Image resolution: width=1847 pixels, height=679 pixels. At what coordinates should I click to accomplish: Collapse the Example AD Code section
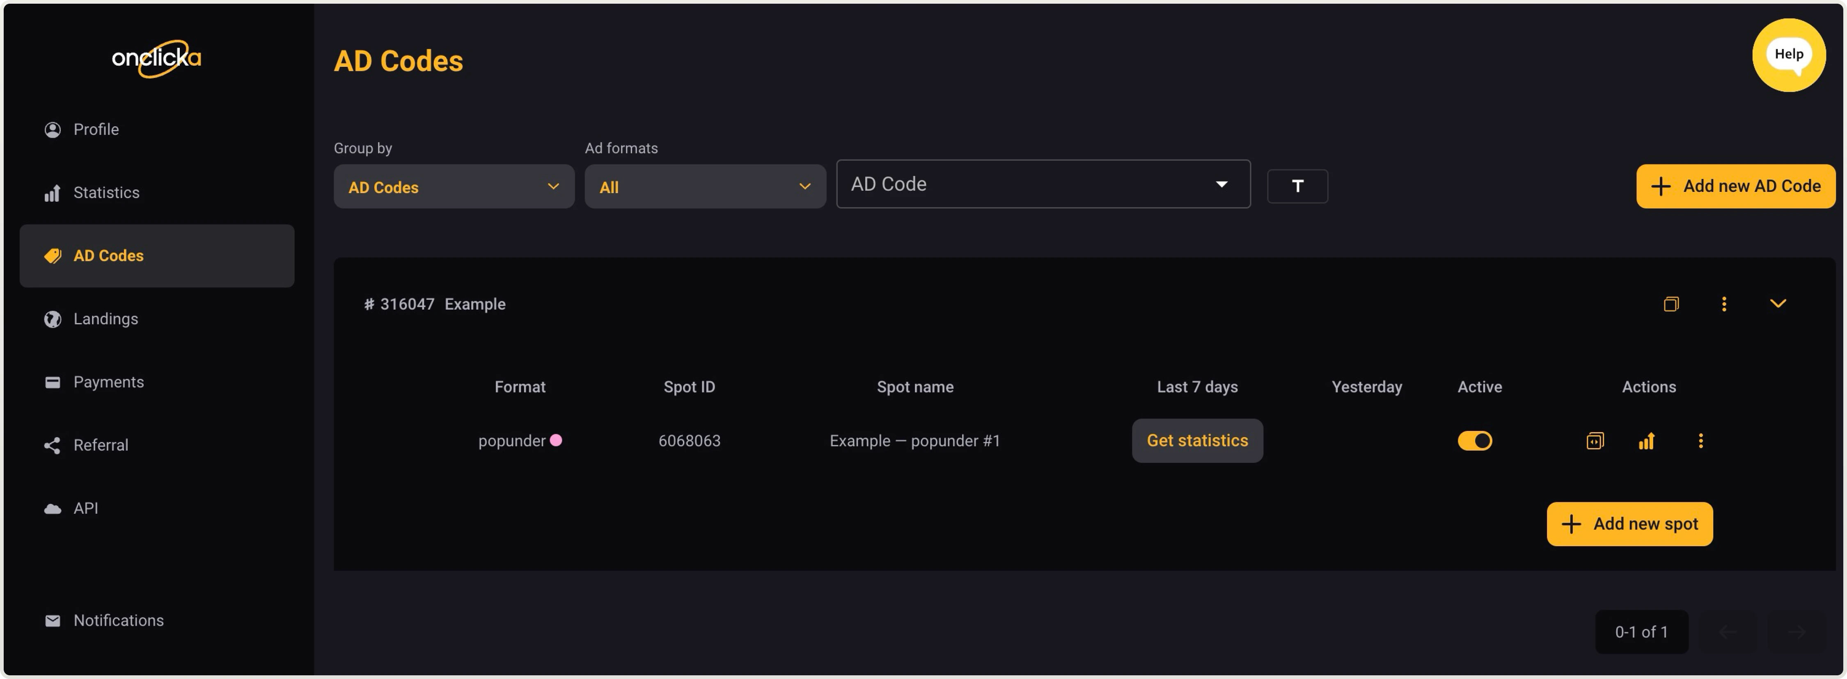coord(1778,304)
